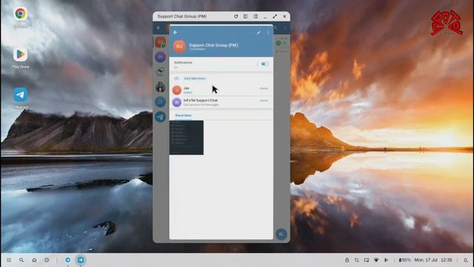Select the Telegram logo chat in sidebar
The height and width of the screenshot is (267, 474).
(160, 116)
